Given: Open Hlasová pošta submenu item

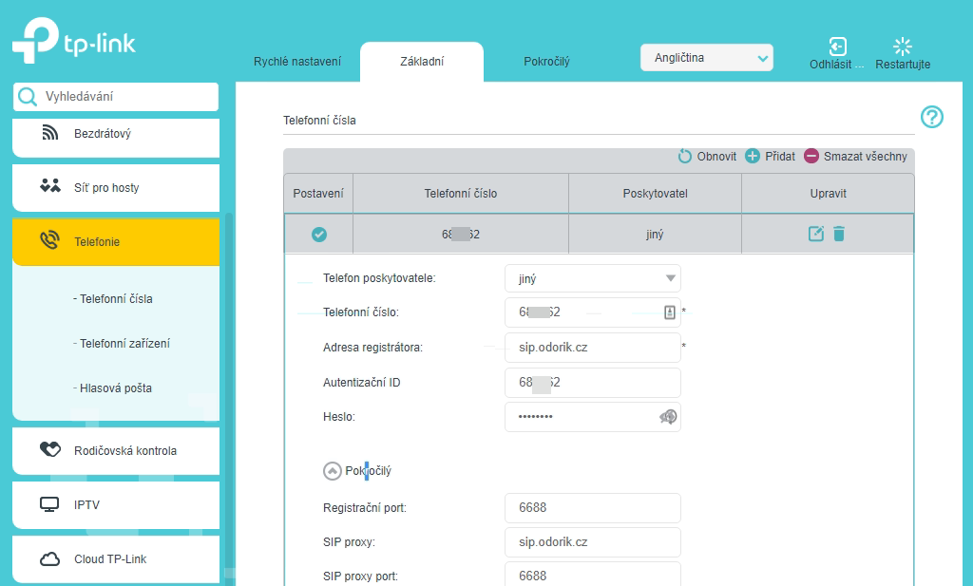Looking at the screenshot, I should [x=115, y=388].
